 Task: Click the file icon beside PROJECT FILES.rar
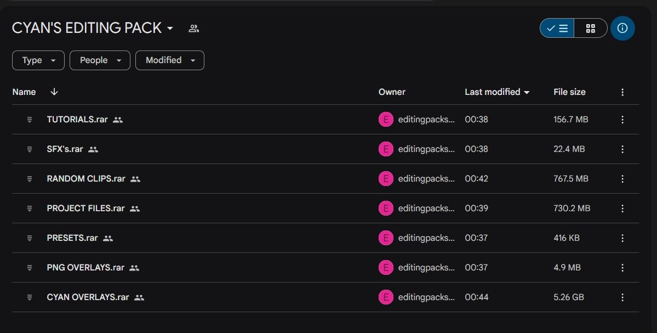[30, 208]
